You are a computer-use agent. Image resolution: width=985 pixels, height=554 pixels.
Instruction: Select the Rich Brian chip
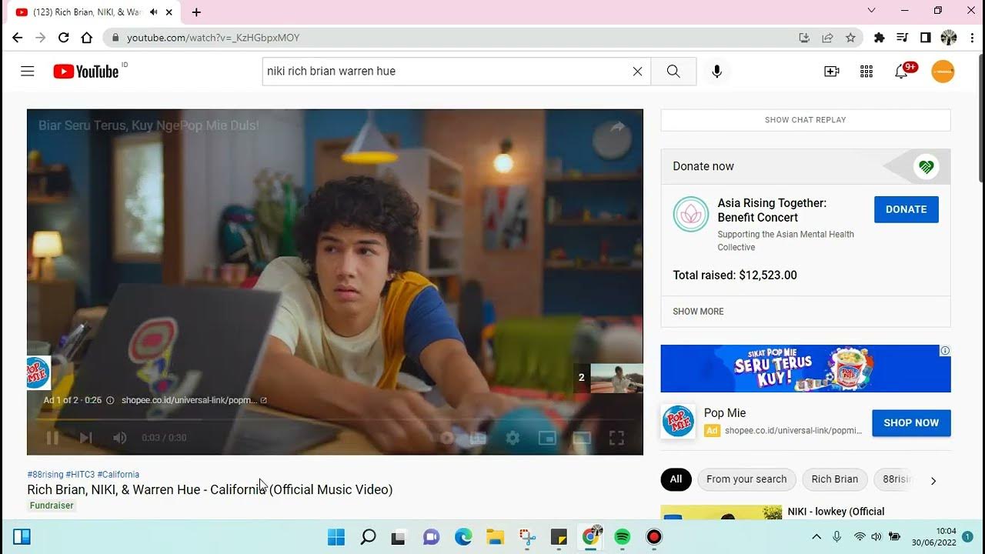click(834, 479)
